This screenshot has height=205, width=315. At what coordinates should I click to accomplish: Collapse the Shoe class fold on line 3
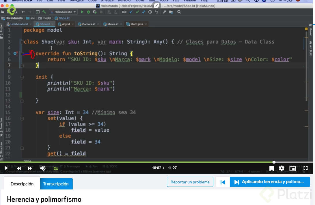(22, 42)
